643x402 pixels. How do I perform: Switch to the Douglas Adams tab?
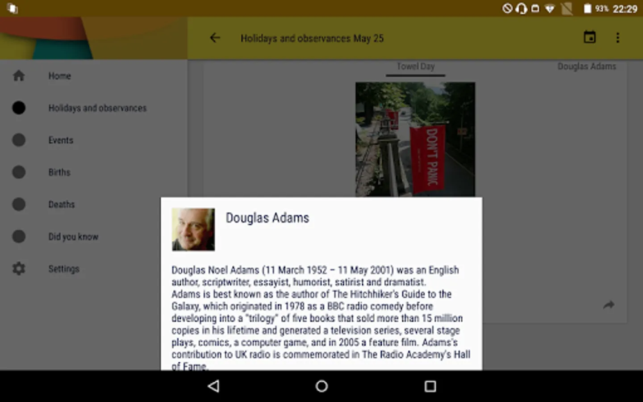[587, 67]
